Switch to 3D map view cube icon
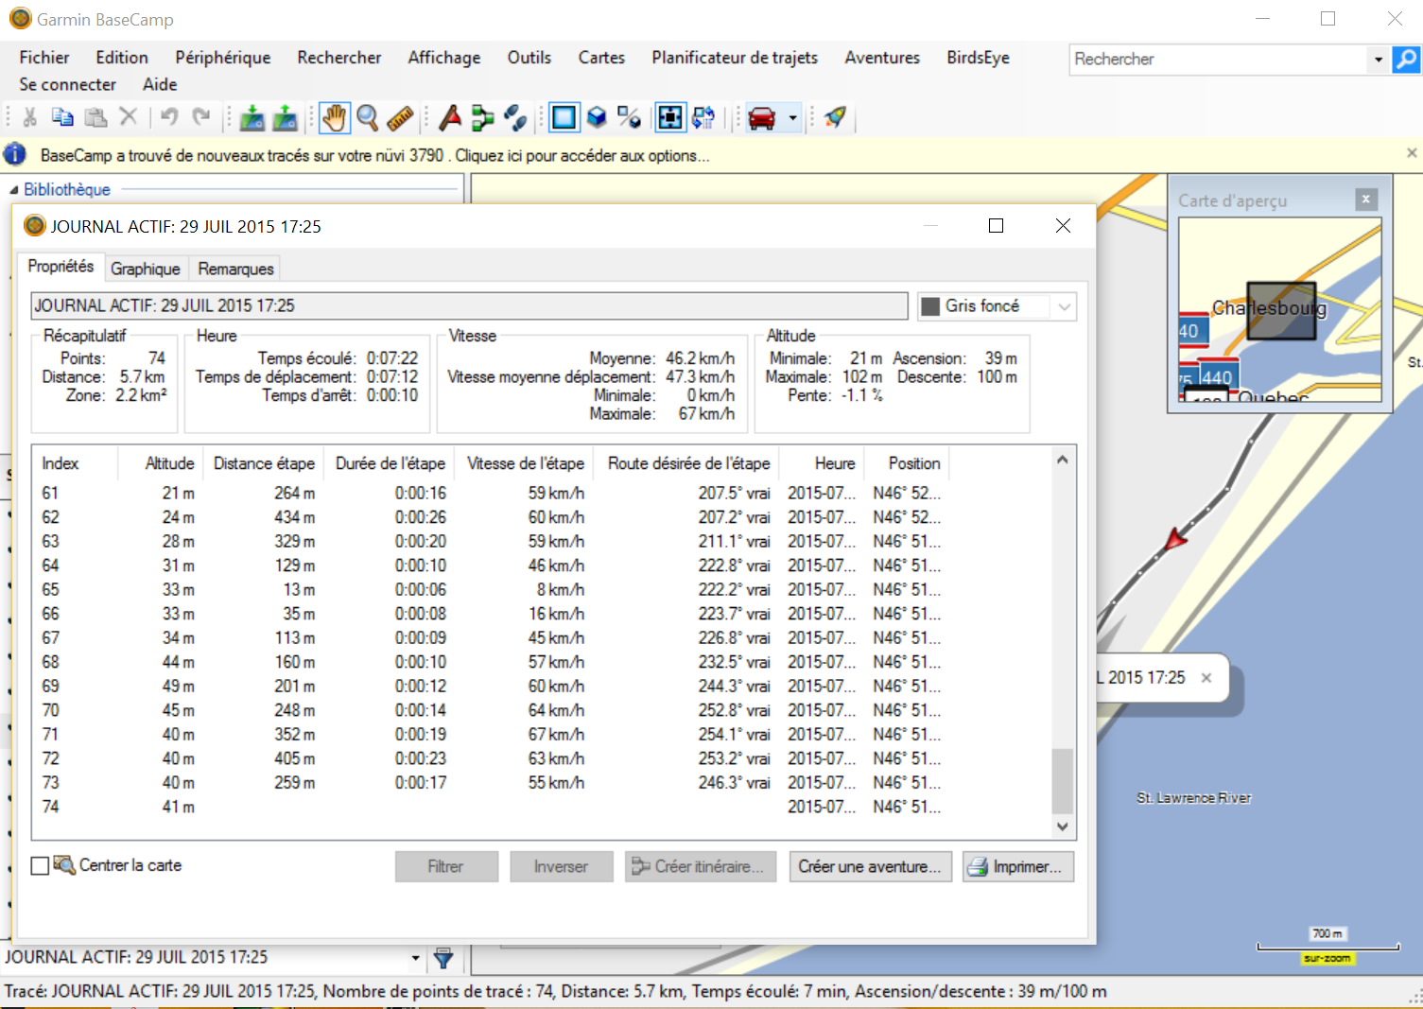The height and width of the screenshot is (1009, 1423). click(x=597, y=117)
